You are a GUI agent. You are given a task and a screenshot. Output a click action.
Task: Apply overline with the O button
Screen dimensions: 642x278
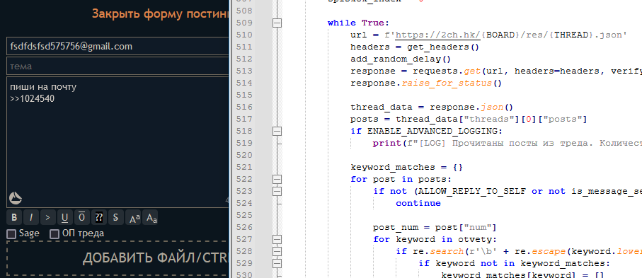82,217
